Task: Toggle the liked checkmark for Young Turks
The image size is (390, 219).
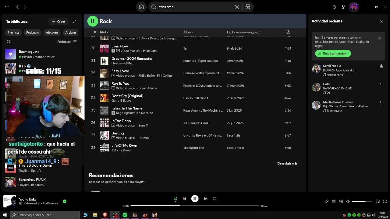Action: [65, 201]
